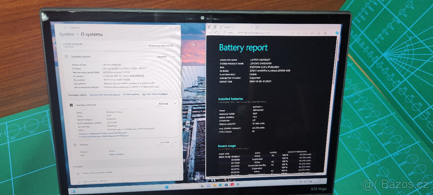Open the advanced system settings link
The width and height of the screenshot is (433, 195).
[155, 94]
